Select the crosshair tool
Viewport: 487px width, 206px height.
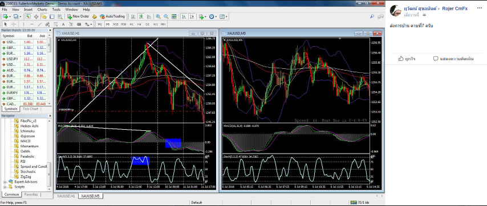(14, 24)
